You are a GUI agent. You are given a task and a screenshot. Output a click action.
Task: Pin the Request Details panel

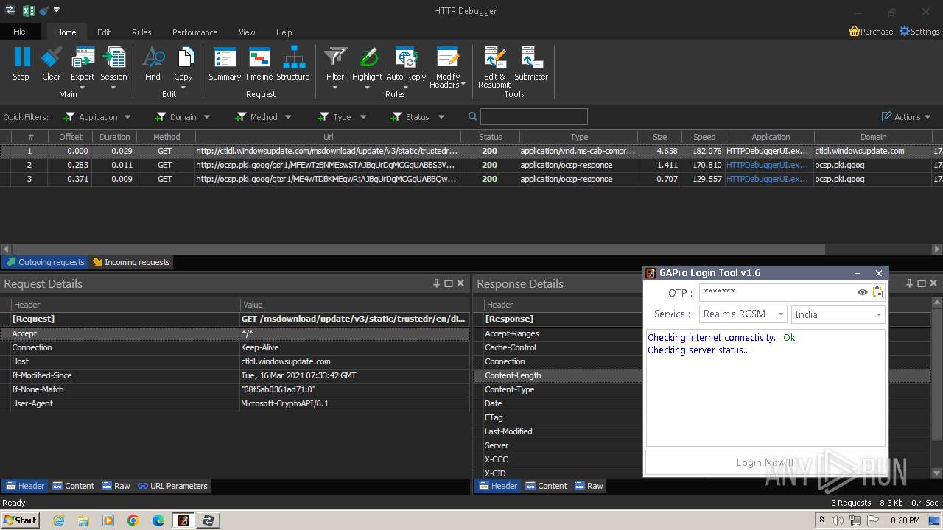click(x=436, y=283)
